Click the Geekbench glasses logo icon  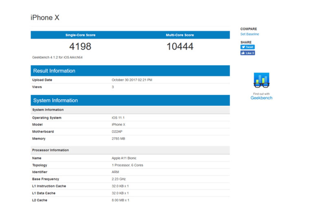click(x=261, y=80)
